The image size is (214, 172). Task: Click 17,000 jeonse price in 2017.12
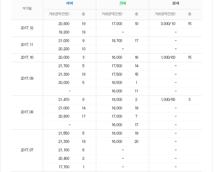(117, 24)
